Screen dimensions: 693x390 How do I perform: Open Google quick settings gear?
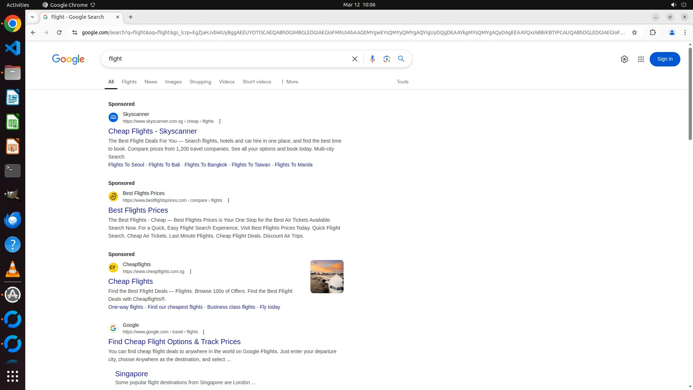pos(624,59)
